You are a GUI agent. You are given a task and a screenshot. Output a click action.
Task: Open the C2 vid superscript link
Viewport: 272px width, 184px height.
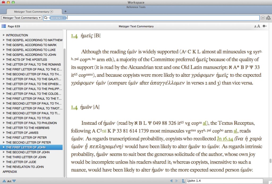pyautogui.click(x=104, y=131)
